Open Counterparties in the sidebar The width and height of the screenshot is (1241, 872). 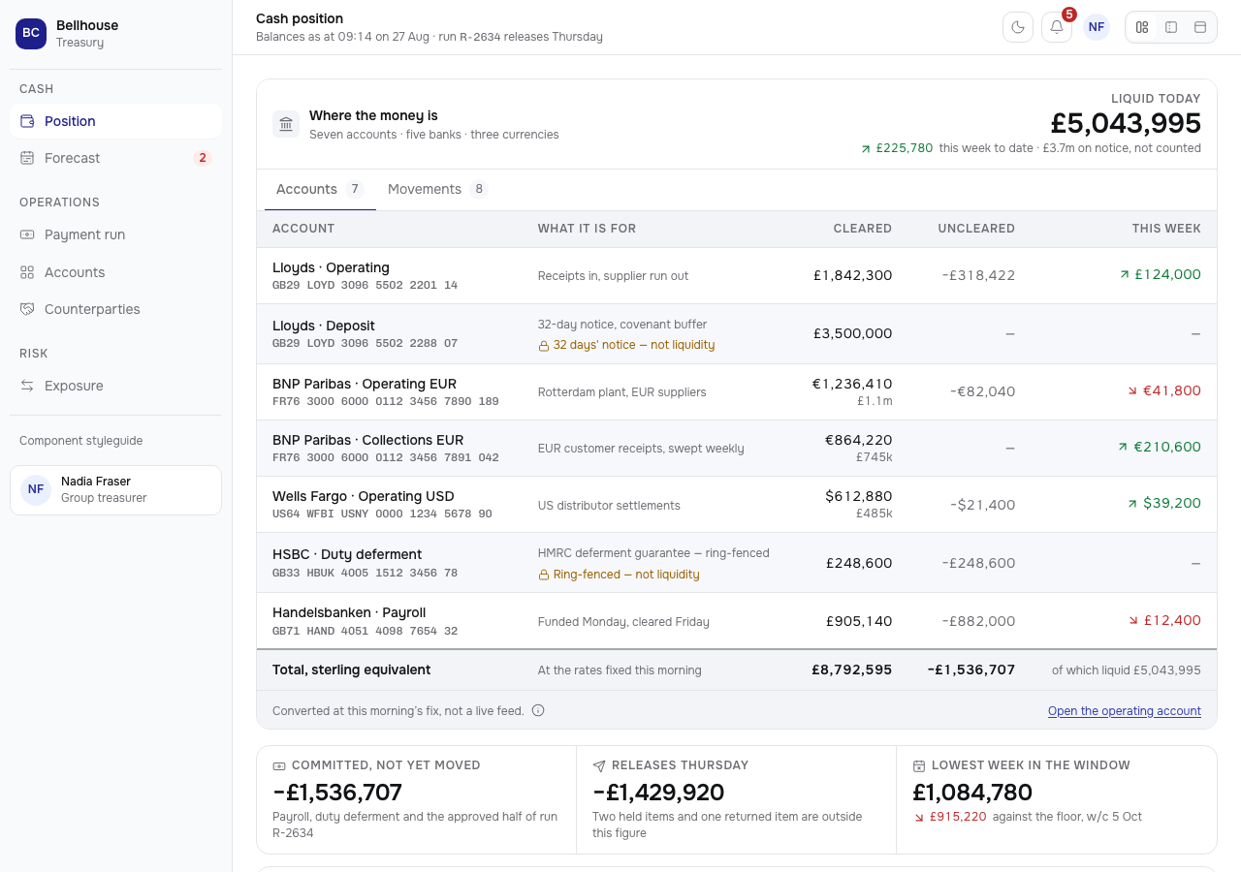click(x=115, y=309)
